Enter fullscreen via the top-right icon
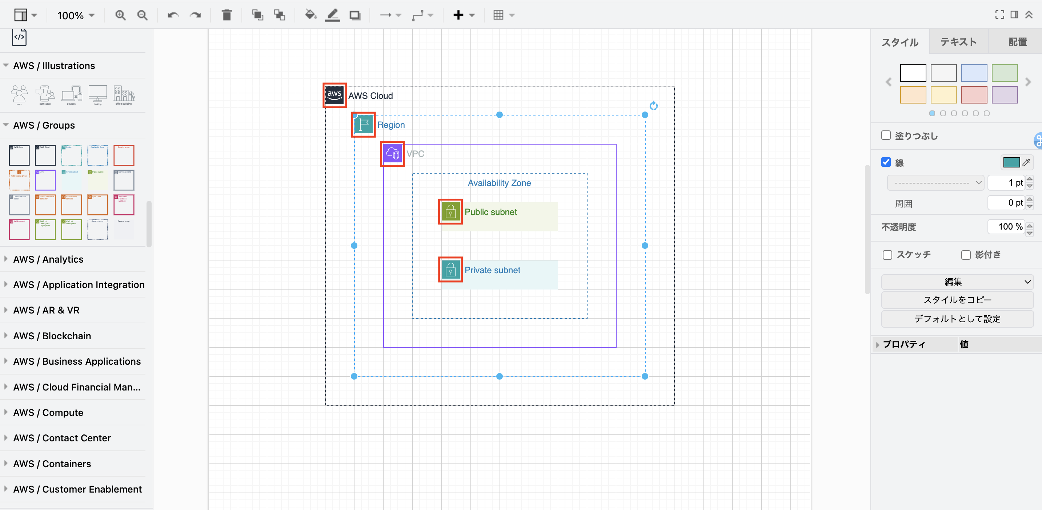The width and height of the screenshot is (1042, 510). coord(999,15)
